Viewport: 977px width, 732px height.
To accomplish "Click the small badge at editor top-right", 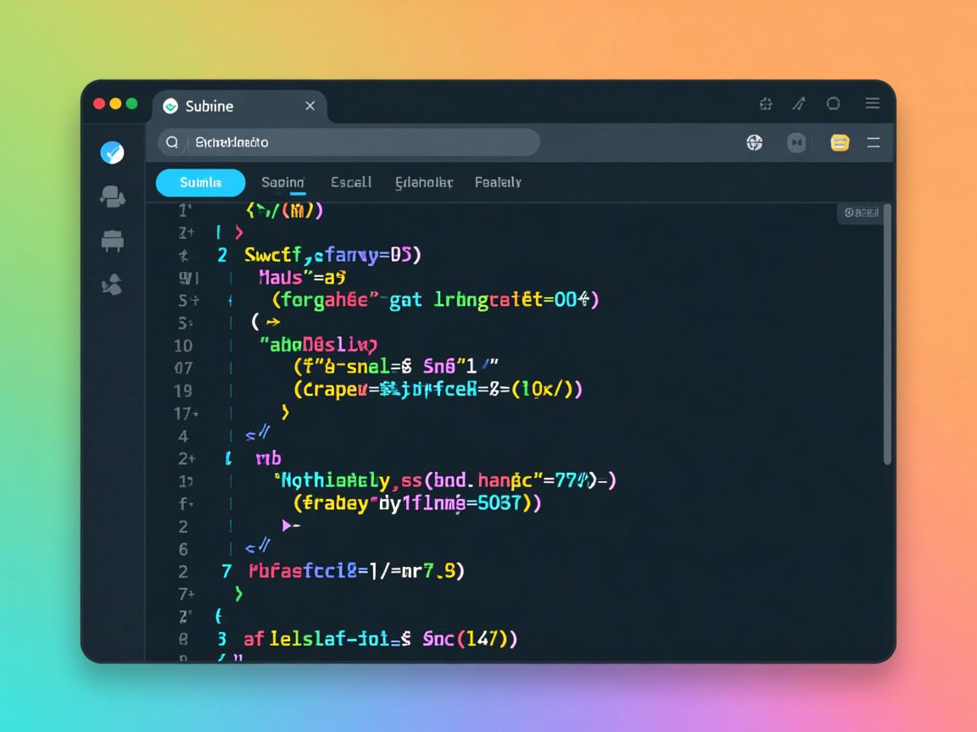I will pos(860,213).
